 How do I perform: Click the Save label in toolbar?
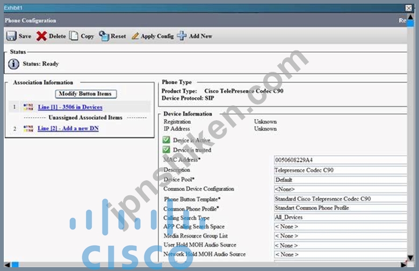pos(25,36)
